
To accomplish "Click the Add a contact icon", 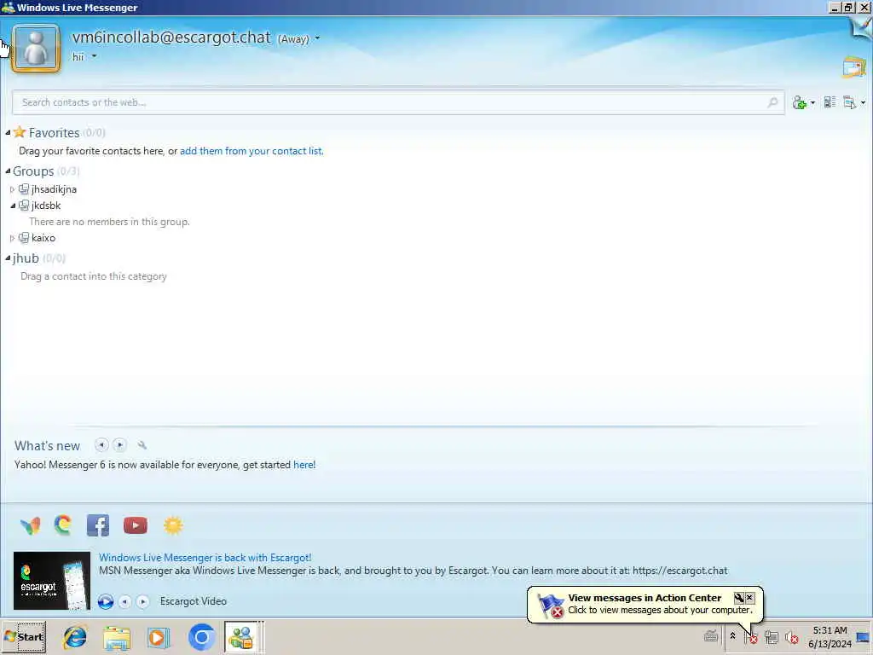I will (800, 102).
